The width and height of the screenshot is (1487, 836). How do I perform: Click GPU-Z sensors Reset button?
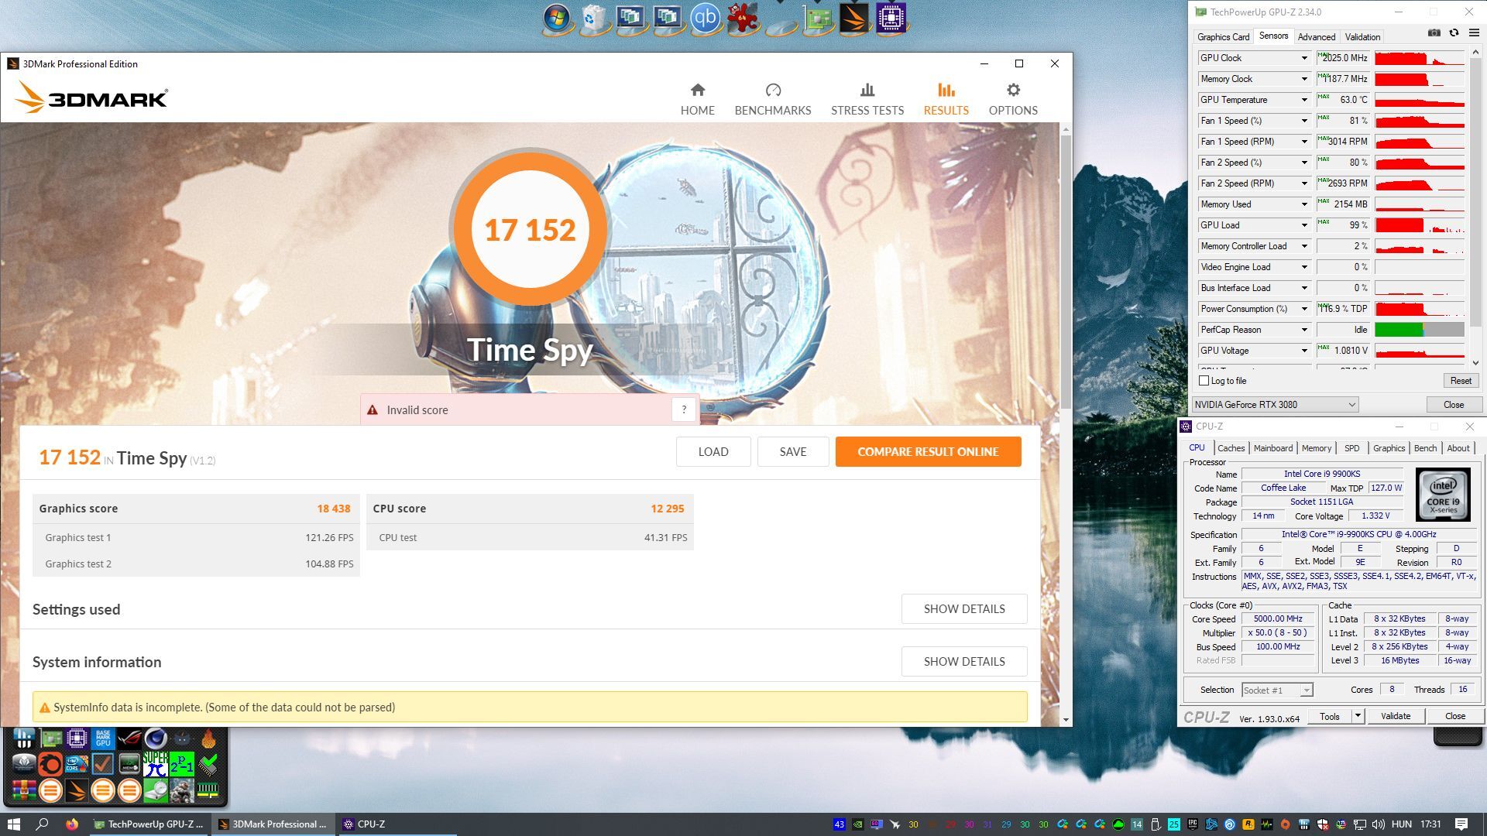(1460, 381)
